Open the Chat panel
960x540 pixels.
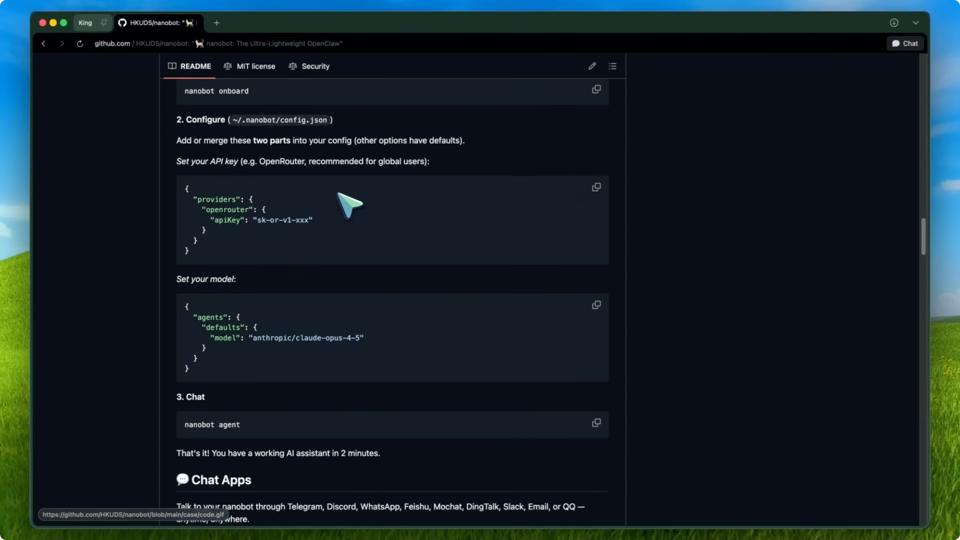pyautogui.click(x=905, y=43)
